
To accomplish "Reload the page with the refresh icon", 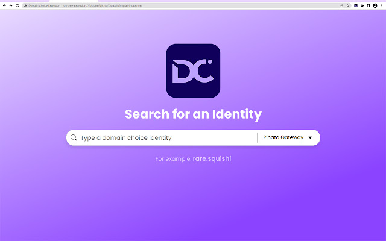I will coord(17,5).
